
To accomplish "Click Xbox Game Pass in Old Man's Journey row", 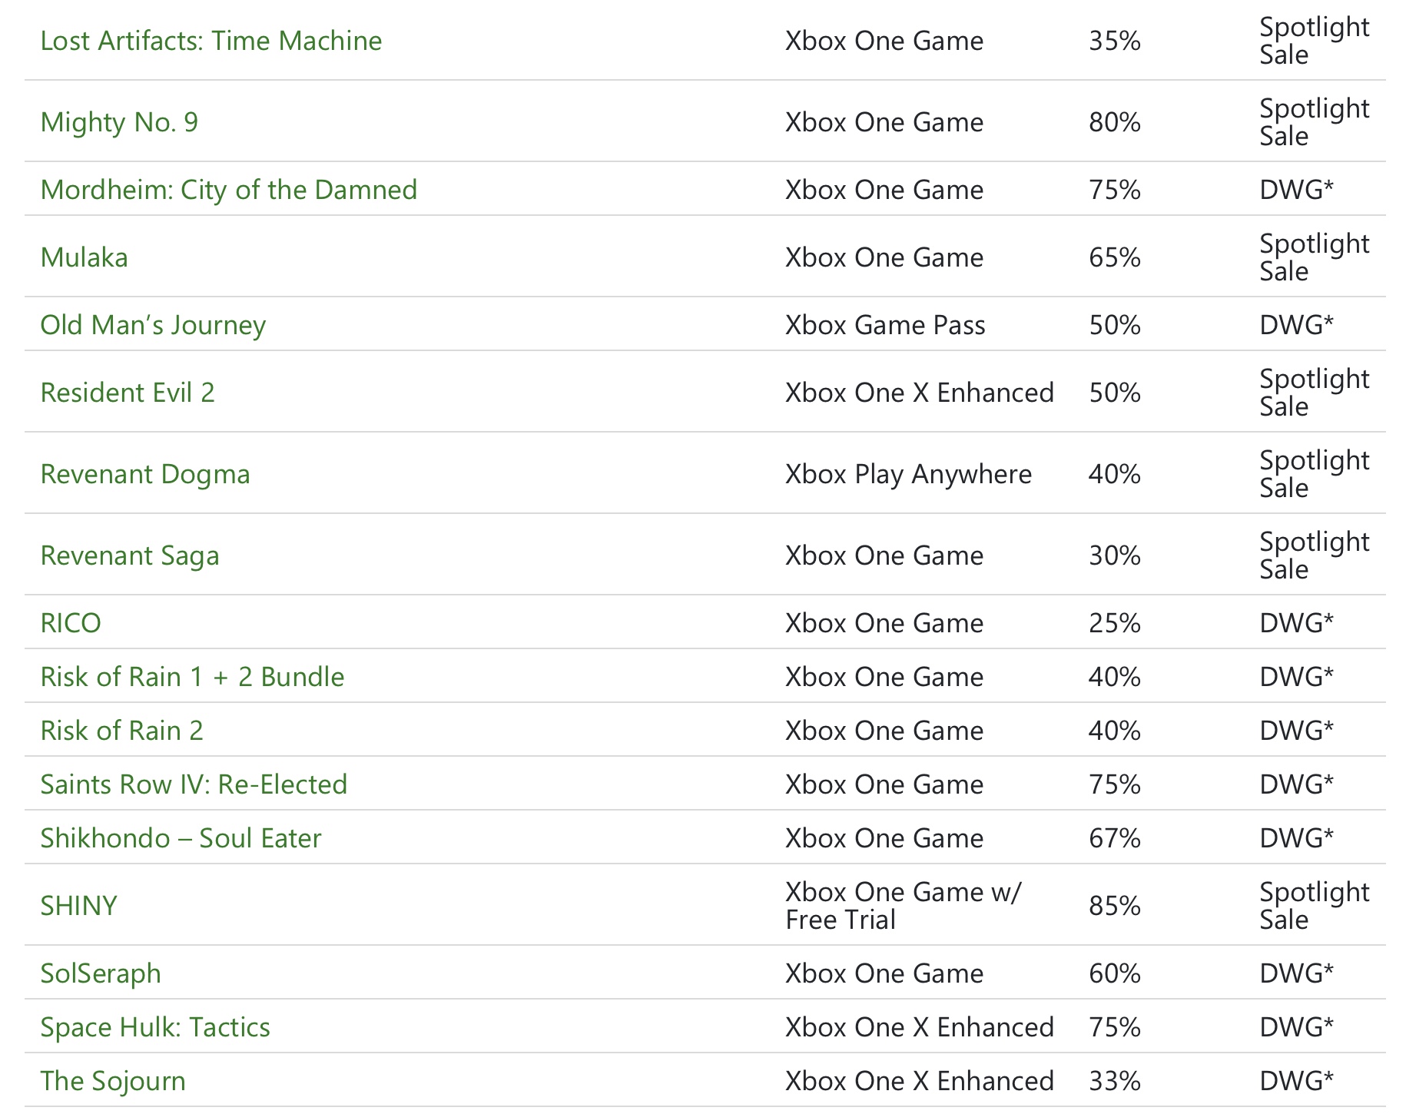I will tap(885, 325).
